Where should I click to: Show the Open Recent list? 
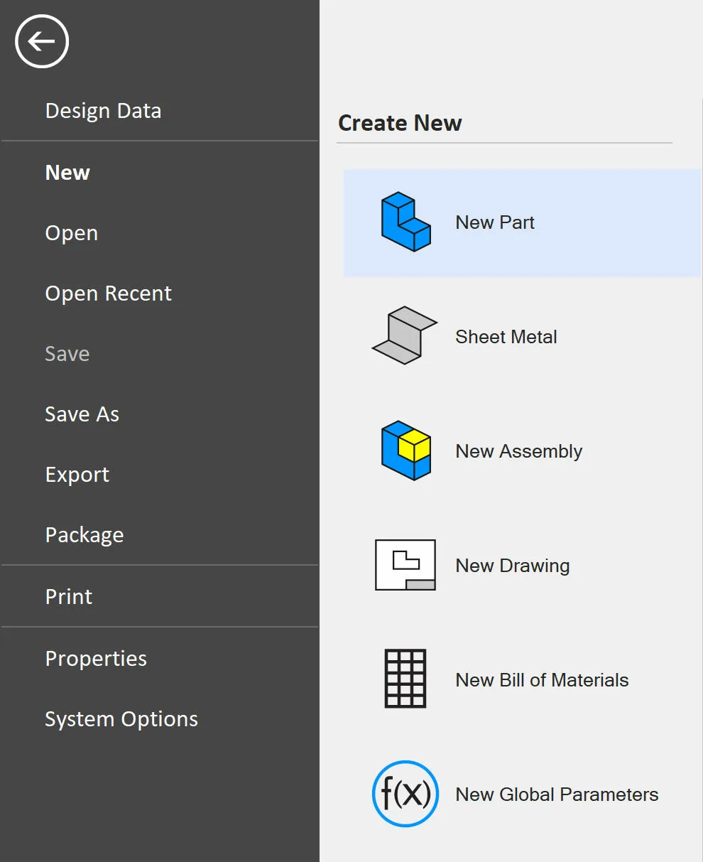point(109,293)
